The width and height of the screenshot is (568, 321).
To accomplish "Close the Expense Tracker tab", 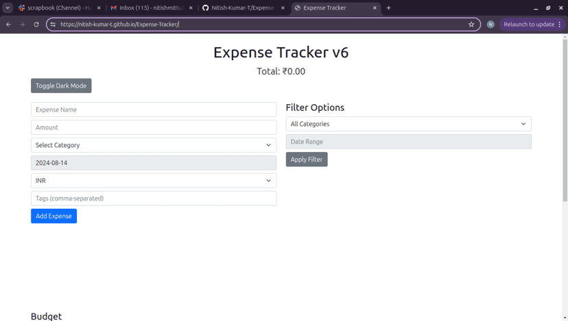I will pos(375,8).
